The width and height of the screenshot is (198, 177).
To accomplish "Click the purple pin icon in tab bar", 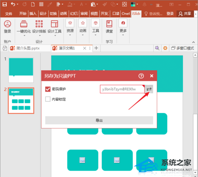I will 157,48.
